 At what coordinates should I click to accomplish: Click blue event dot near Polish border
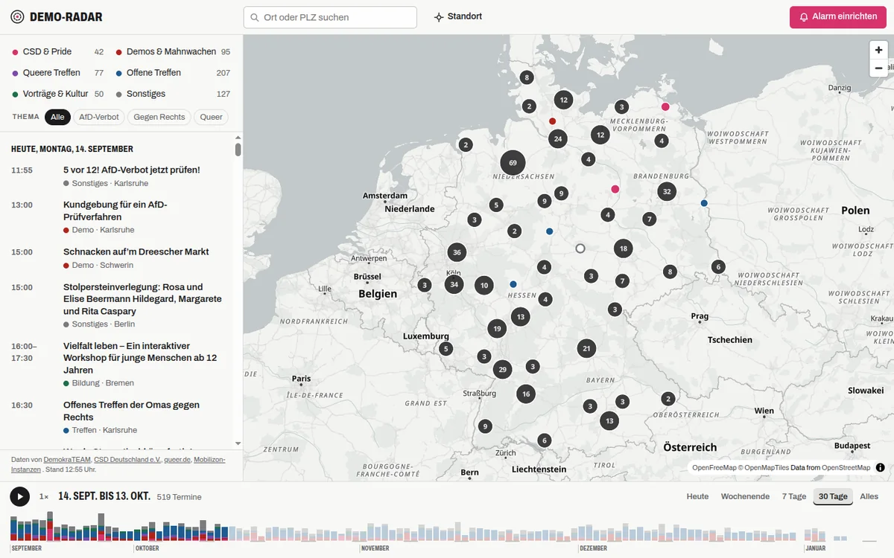tap(704, 203)
